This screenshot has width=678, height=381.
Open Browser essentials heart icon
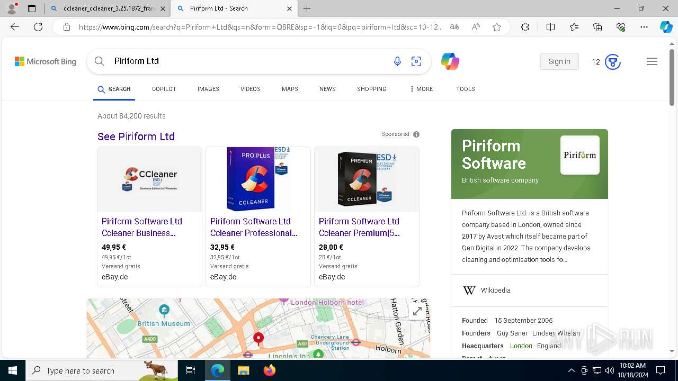click(621, 27)
